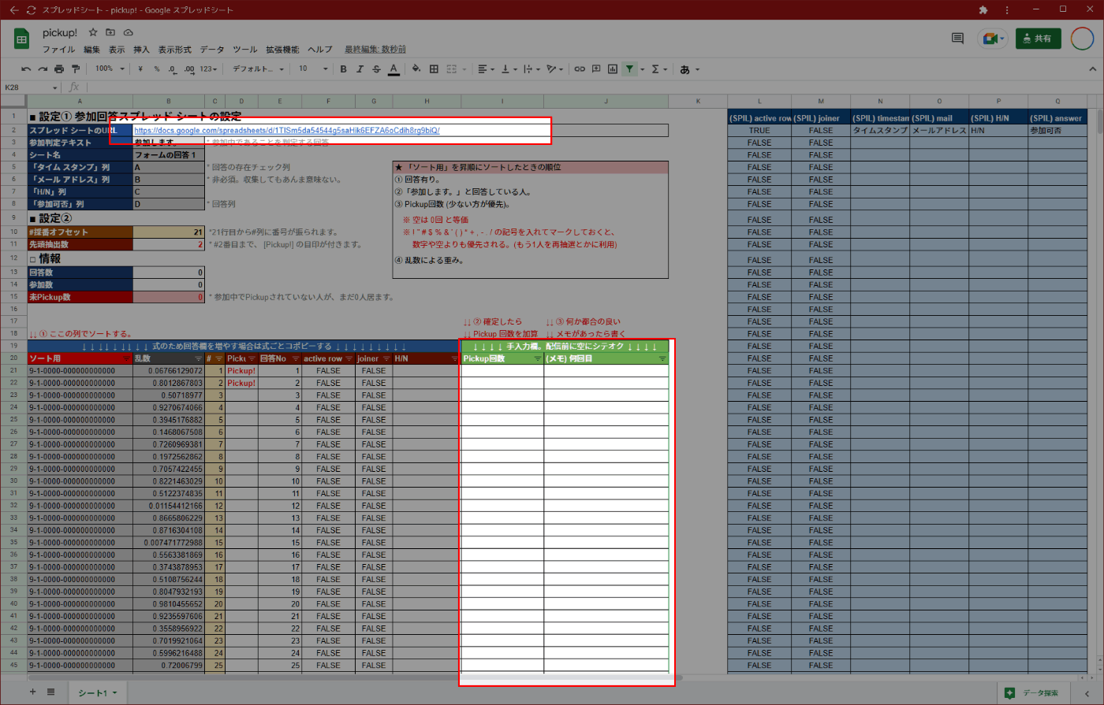
Task: Open the データ menu
Action: 212,50
